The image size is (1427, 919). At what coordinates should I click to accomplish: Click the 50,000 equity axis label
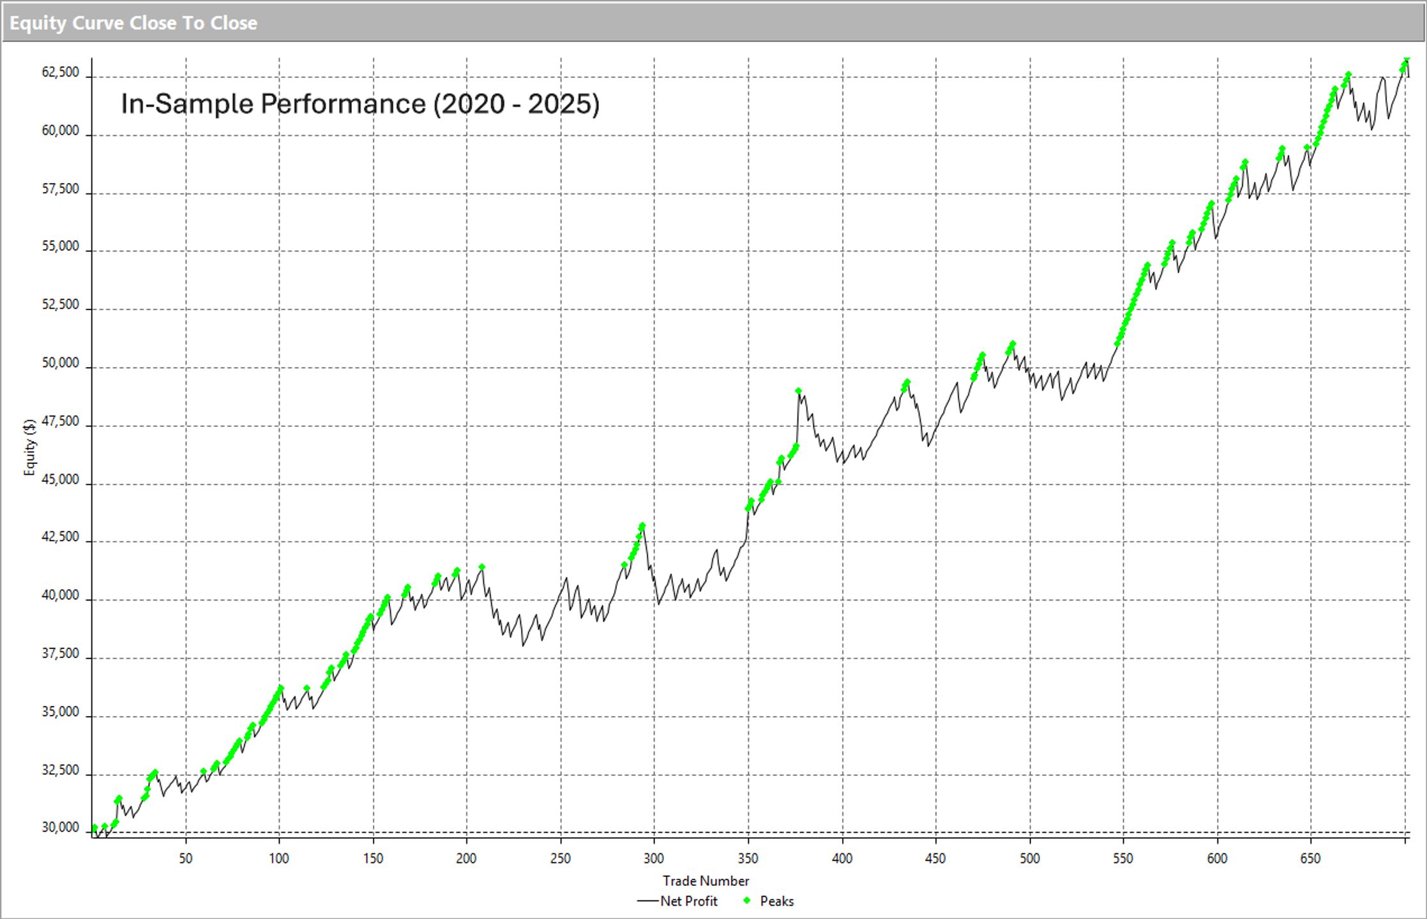61,363
